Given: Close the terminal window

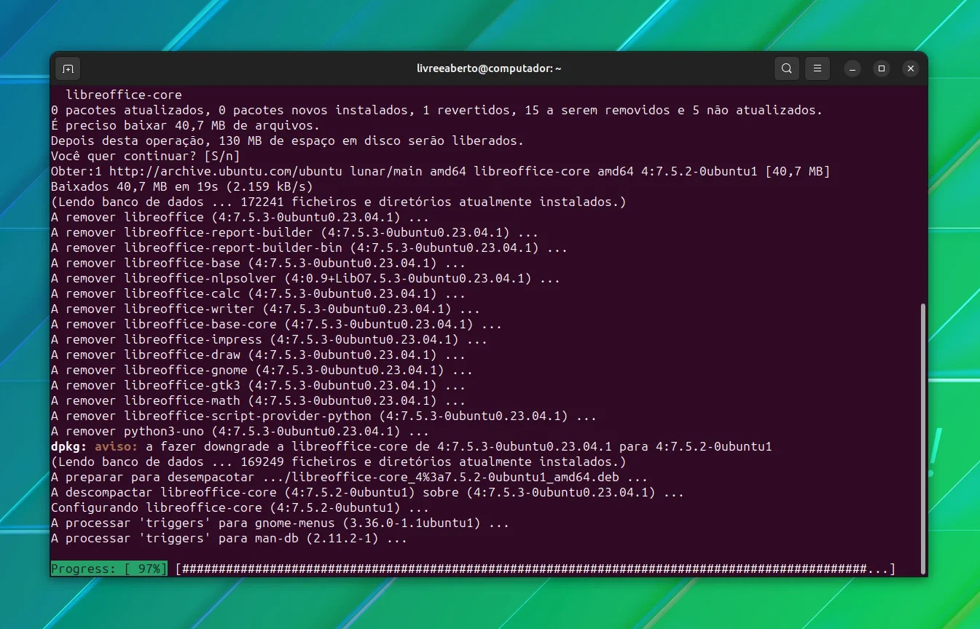Looking at the screenshot, I should pyautogui.click(x=911, y=68).
